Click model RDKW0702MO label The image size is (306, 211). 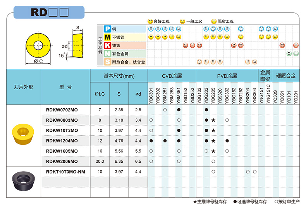pyautogui.click(x=62, y=110)
